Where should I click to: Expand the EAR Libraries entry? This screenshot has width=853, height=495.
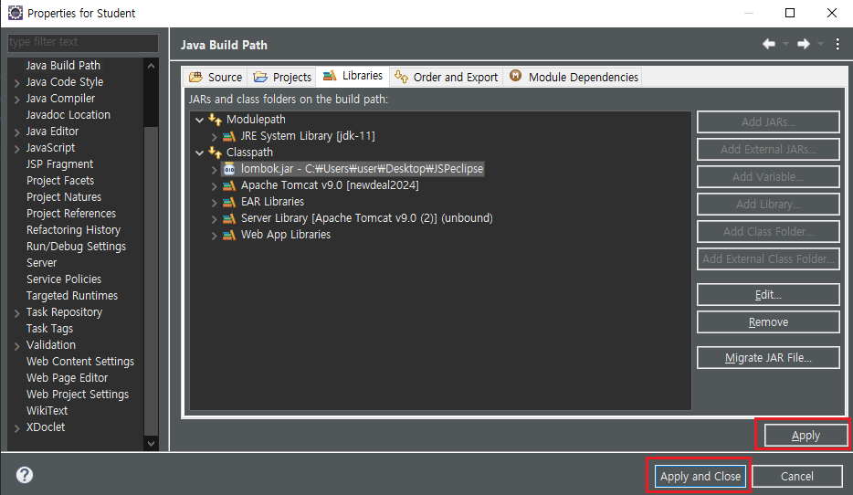215,203
